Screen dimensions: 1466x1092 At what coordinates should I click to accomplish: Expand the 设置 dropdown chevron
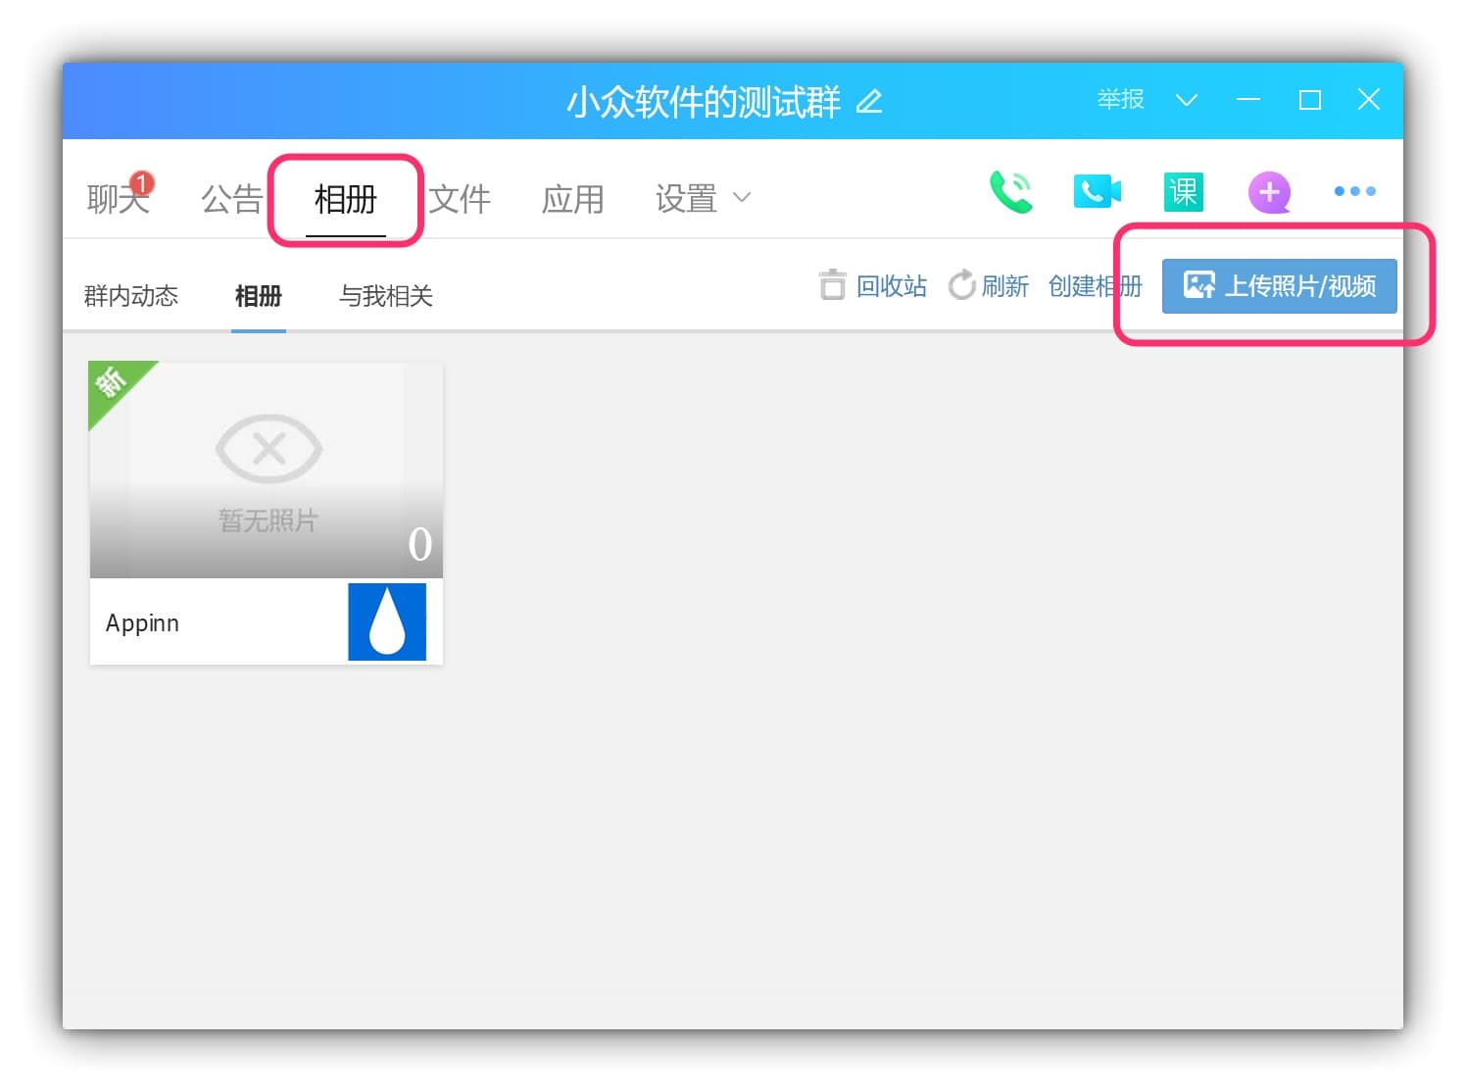coord(742,197)
